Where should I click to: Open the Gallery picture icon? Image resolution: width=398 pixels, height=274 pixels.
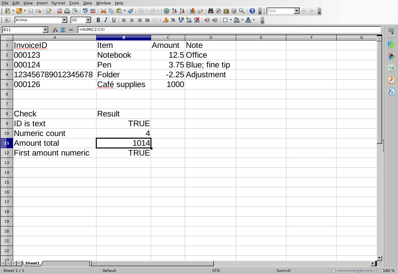(226, 11)
